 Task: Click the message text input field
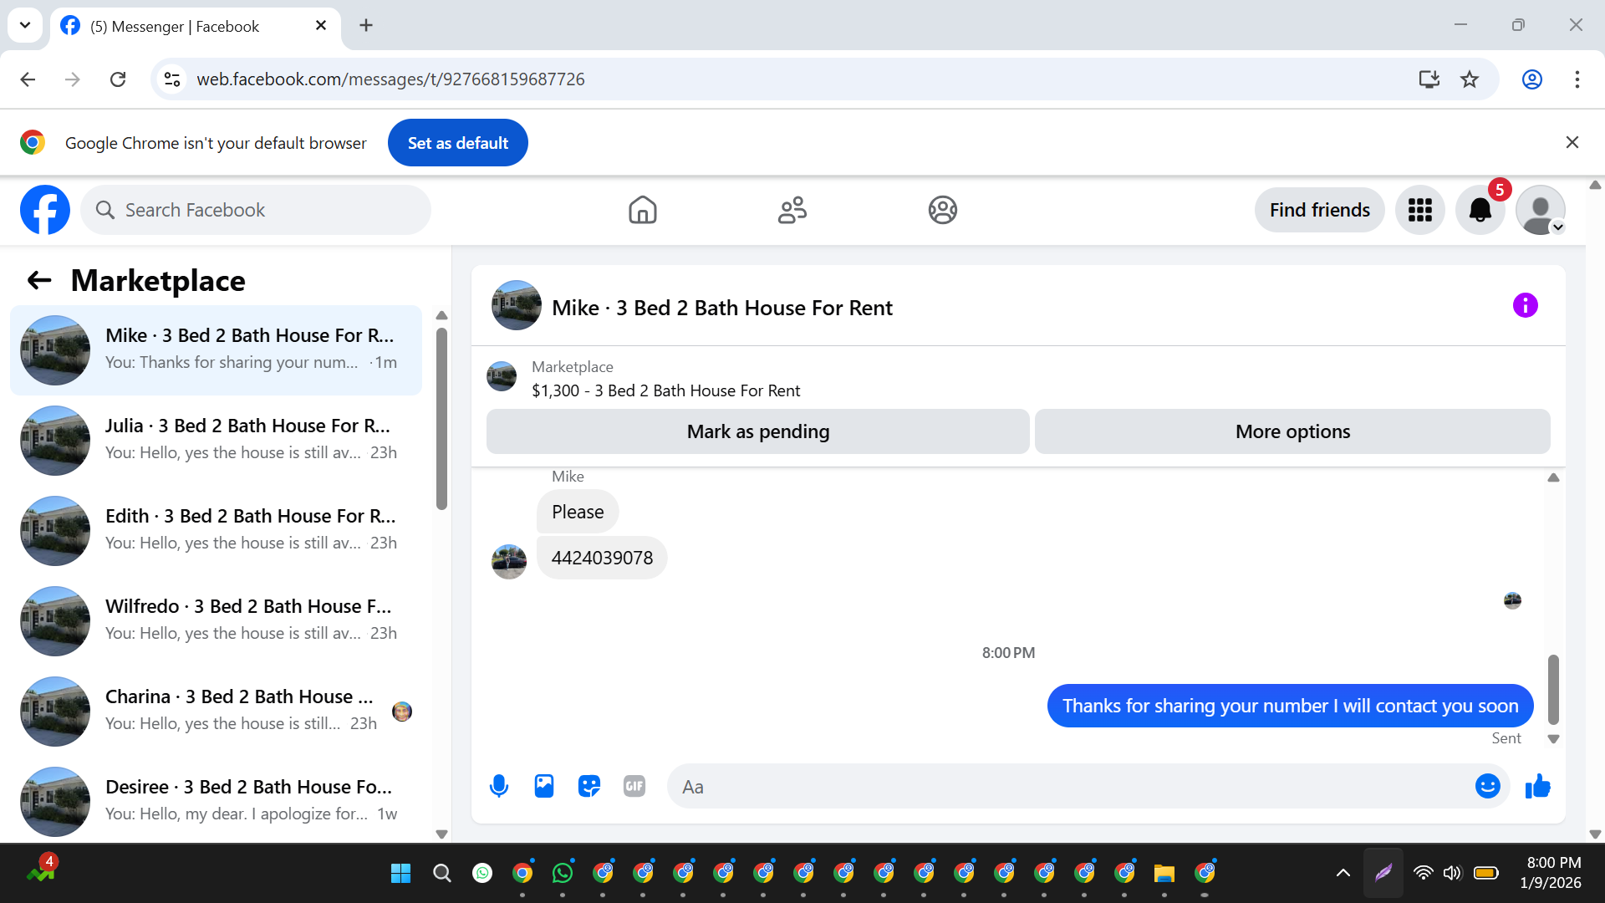pos(1070,787)
